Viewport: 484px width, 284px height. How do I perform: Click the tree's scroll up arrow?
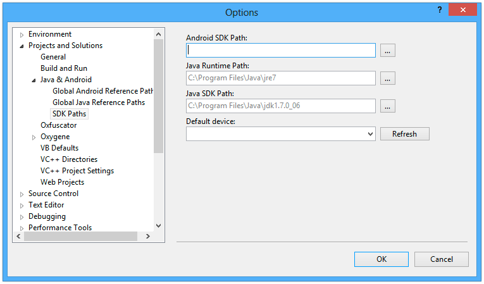point(159,34)
